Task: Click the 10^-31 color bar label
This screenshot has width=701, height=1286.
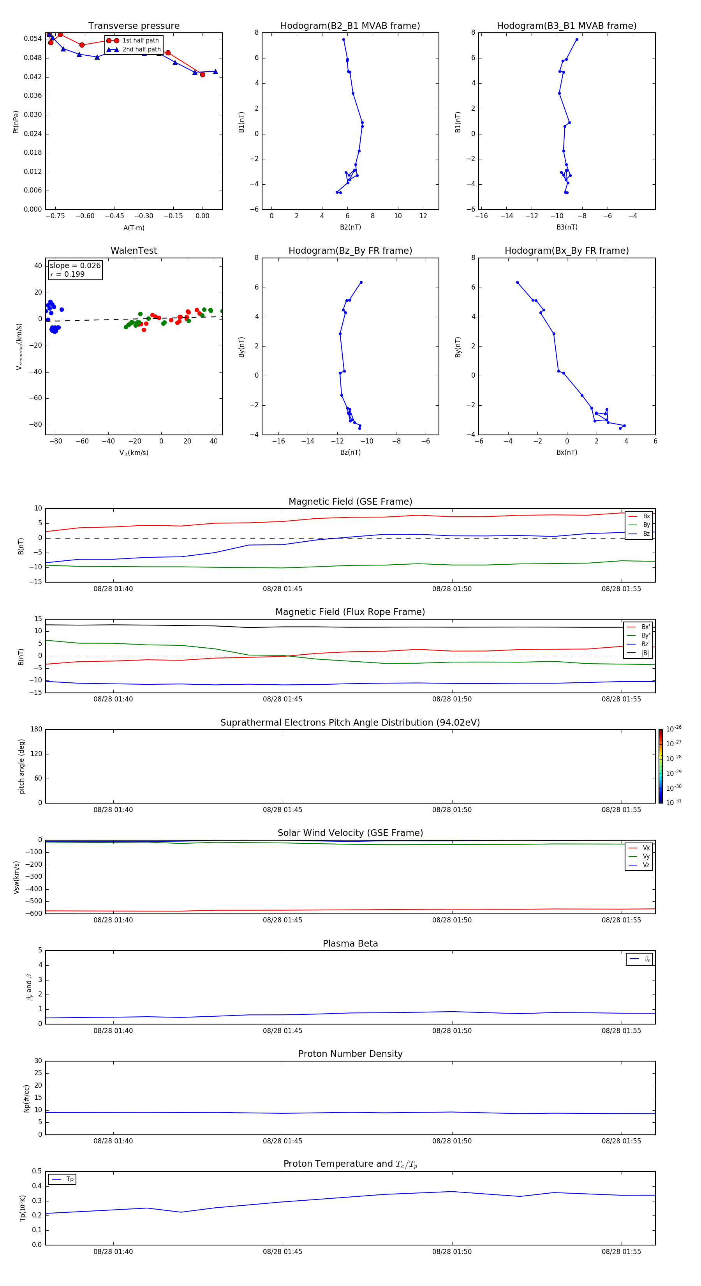Action: (x=674, y=802)
